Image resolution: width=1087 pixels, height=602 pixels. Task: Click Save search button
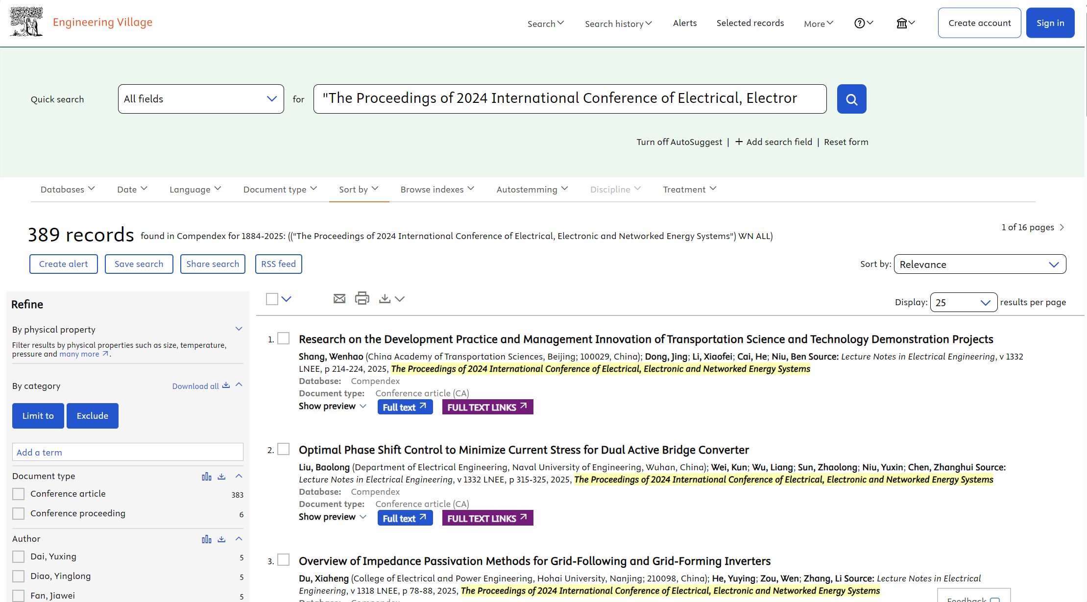click(x=139, y=264)
